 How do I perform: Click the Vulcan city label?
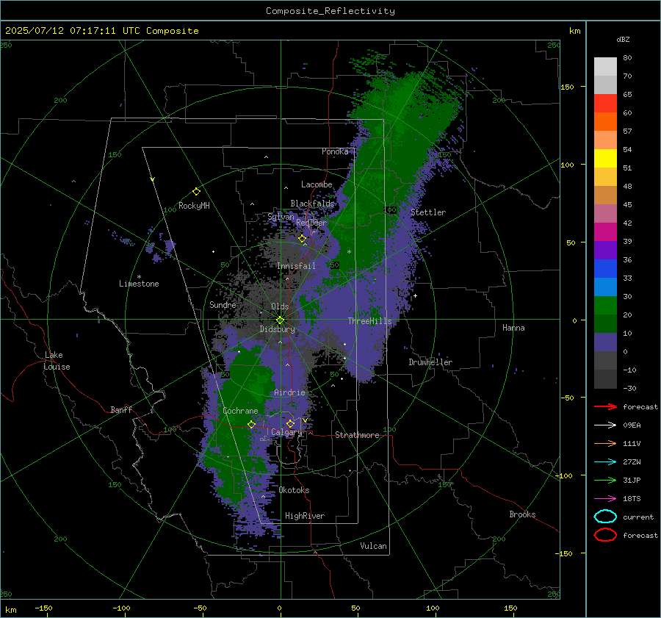tap(374, 546)
